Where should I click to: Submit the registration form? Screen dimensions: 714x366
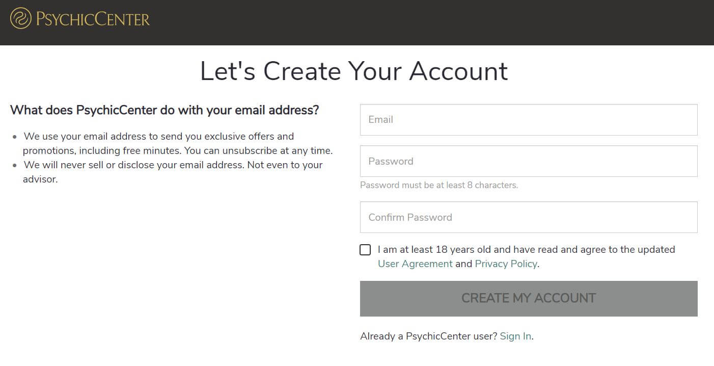coord(528,298)
